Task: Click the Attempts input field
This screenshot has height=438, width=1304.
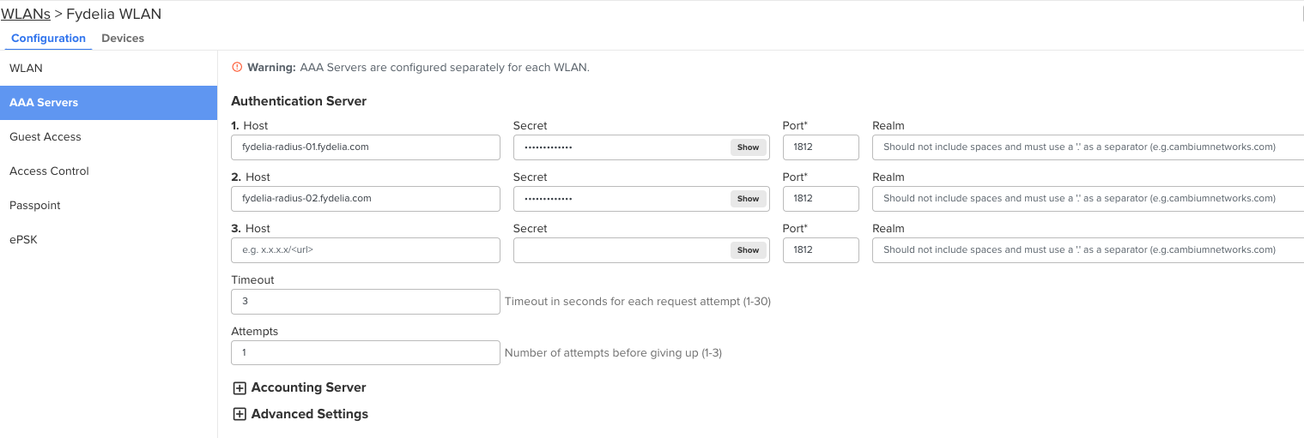Action: click(365, 353)
